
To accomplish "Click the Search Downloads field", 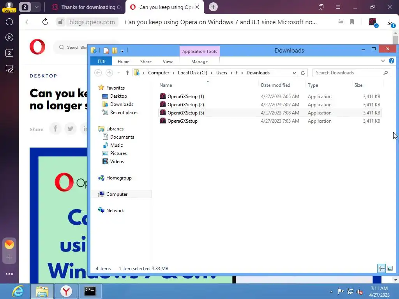I will (x=351, y=73).
